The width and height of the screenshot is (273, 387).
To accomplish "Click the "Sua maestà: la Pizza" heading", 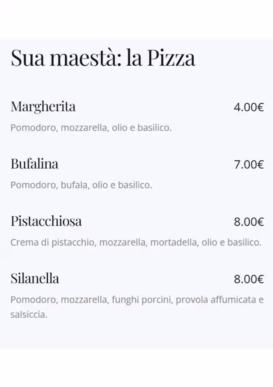I will (x=103, y=58).
